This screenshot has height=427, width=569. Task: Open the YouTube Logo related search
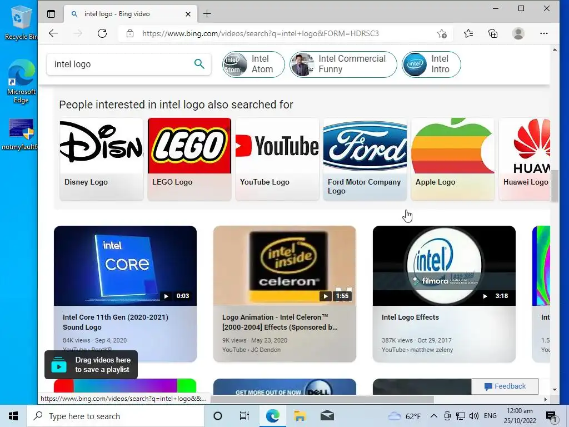click(x=277, y=159)
